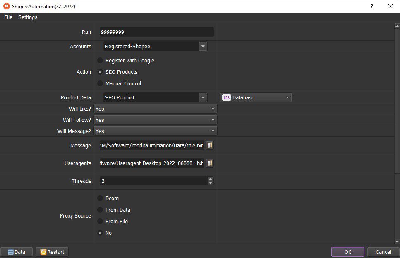Decrease the Threads count
Image resolution: width=400 pixels, height=258 pixels.
[211, 183]
